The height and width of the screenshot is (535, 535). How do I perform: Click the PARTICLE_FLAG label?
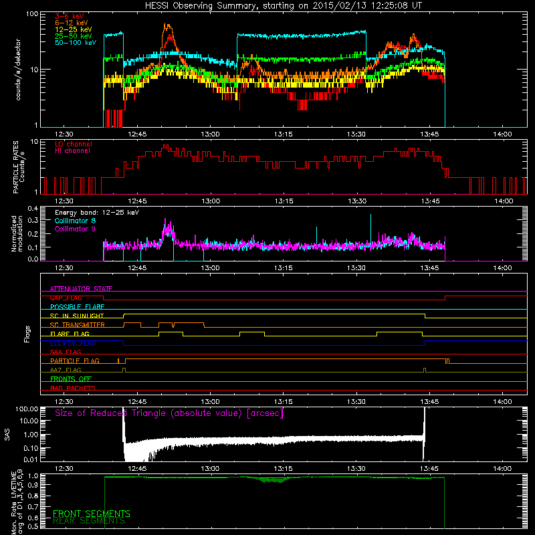pyautogui.click(x=75, y=360)
